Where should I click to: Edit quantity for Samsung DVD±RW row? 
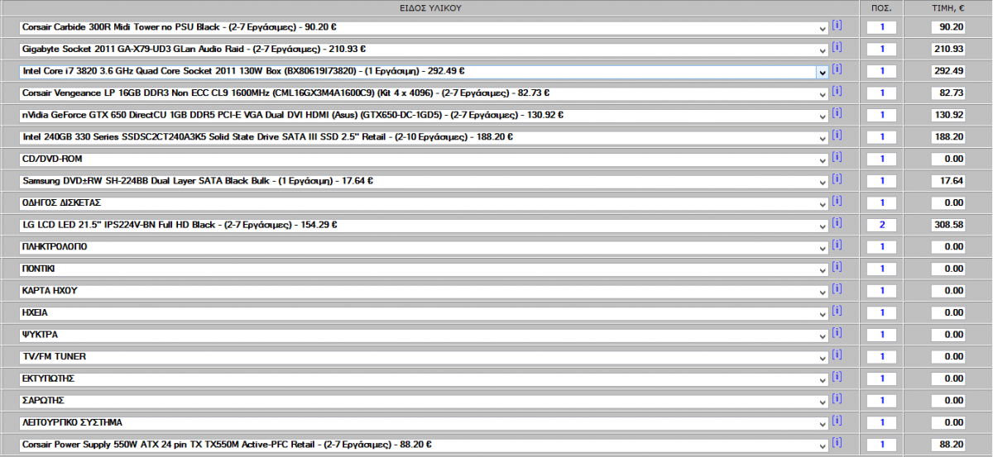pos(882,181)
